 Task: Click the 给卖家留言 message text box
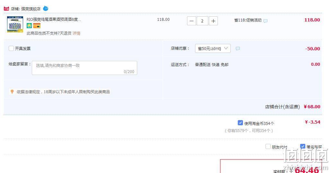click(85, 68)
